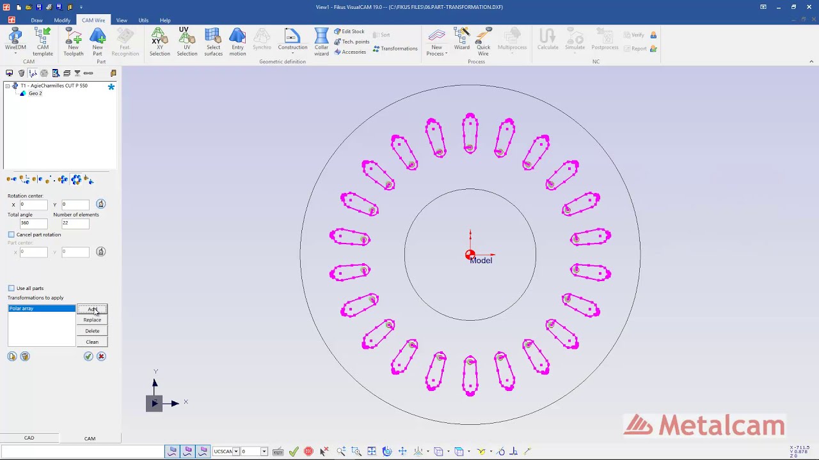The width and height of the screenshot is (819, 460).
Task: Open the on-screen keyboard icon
Action: [x=278, y=452]
